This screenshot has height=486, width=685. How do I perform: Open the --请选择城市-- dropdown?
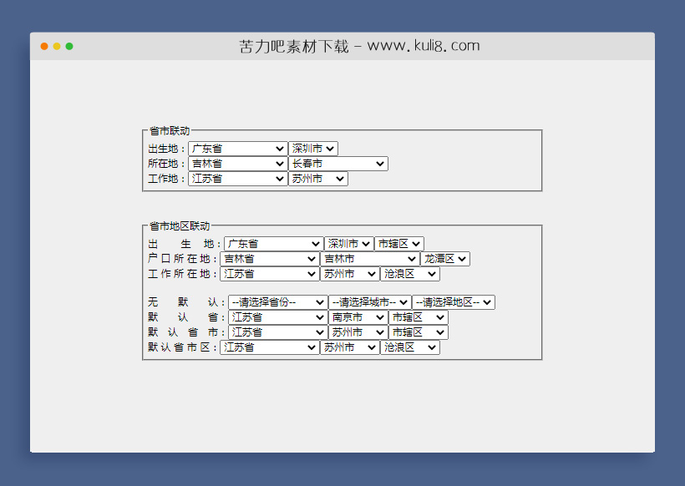tap(367, 301)
